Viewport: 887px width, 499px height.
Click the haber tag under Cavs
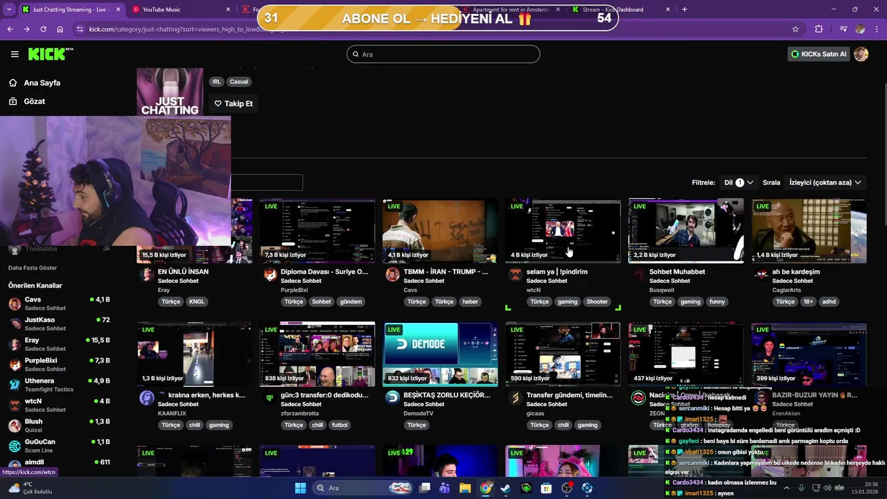470,301
